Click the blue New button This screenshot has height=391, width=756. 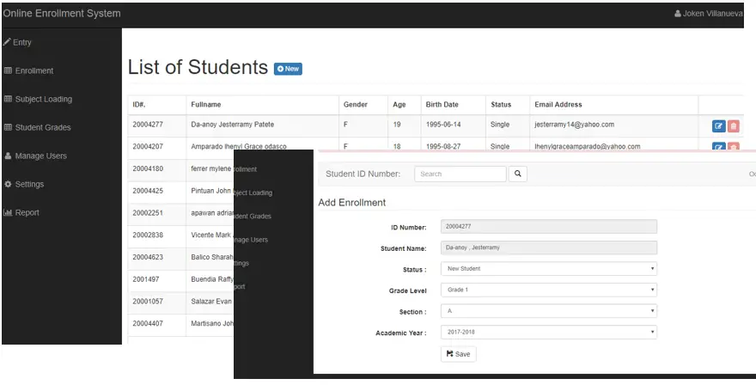(288, 69)
